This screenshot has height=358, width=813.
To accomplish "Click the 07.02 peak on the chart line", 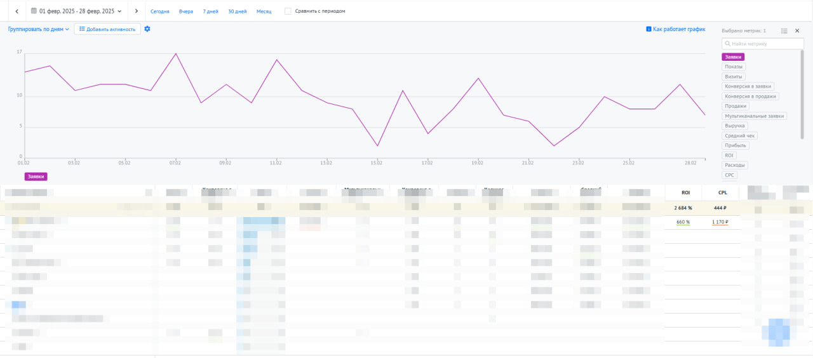I will pyautogui.click(x=175, y=53).
